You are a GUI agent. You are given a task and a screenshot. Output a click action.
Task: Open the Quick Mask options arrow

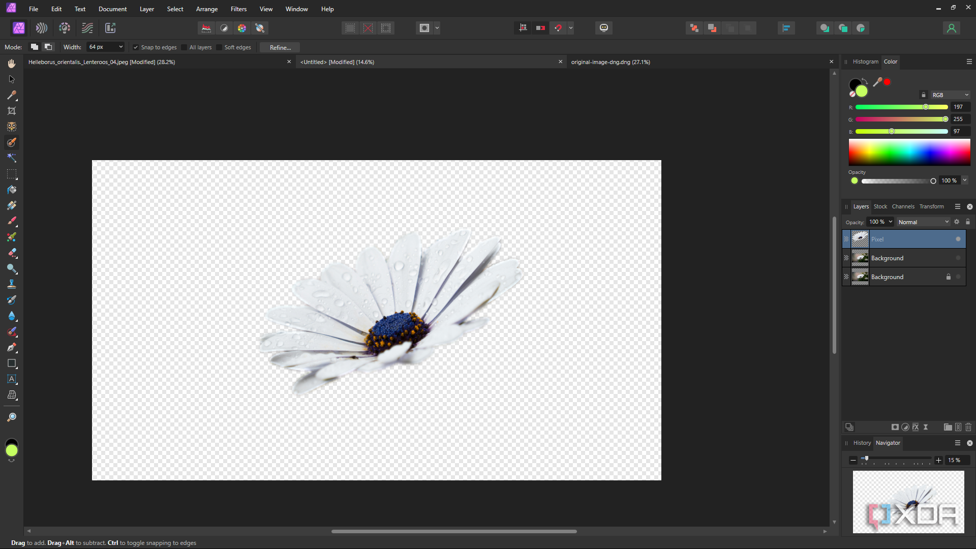click(x=437, y=28)
